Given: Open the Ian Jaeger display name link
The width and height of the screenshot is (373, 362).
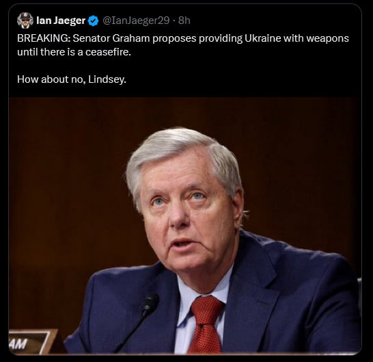Looking at the screenshot, I should (x=61, y=21).
